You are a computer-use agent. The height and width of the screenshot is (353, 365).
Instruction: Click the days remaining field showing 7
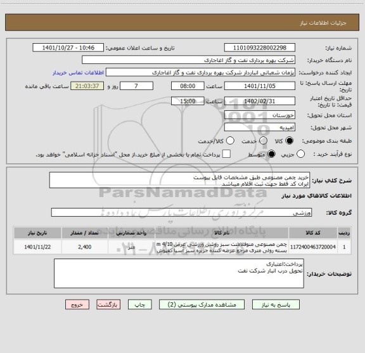point(136,86)
